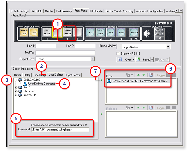
Task: Open the Light Control tab
Action: [x=73, y=75]
